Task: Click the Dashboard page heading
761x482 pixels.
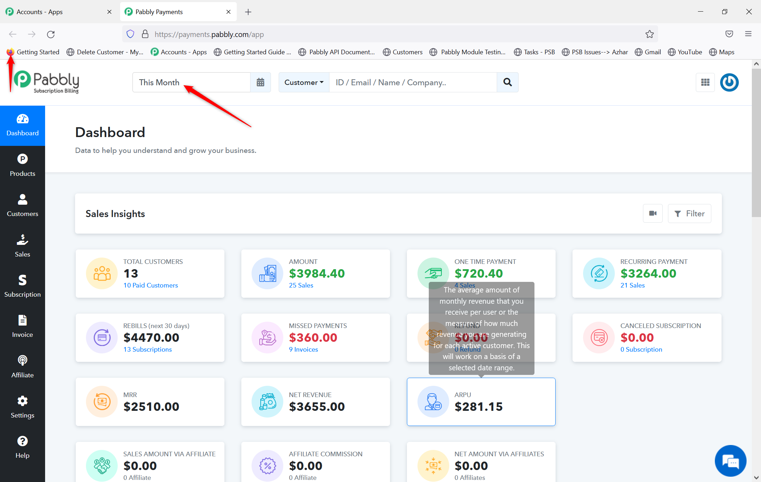Action: pos(110,132)
